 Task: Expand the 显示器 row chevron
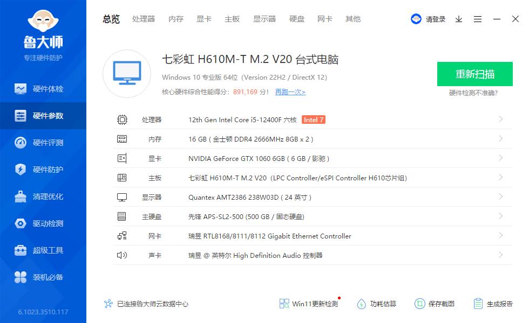(x=501, y=196)
